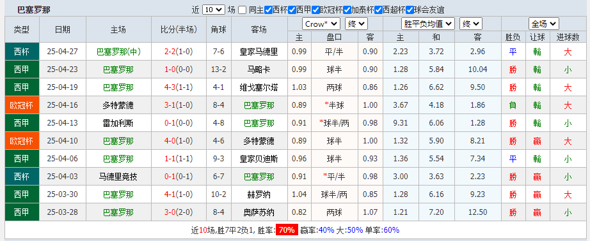Click the 维戈塞尔塔 team link
Viewport: 590px width, 241px height.
[x=259, y=88]
